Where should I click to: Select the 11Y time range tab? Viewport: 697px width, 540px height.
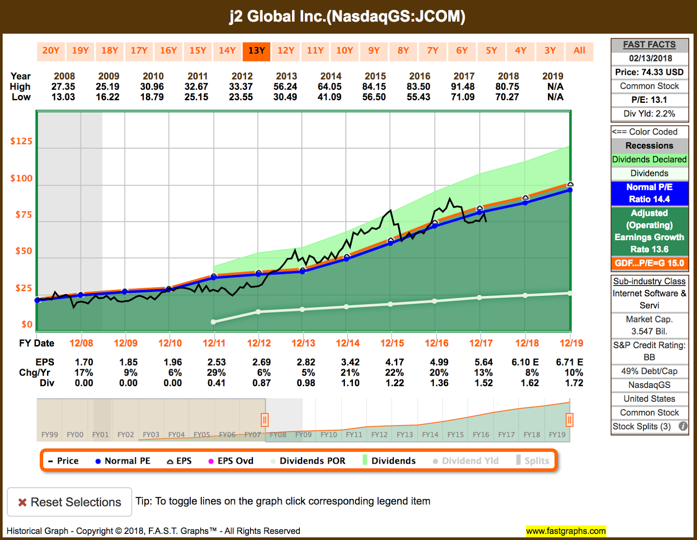[x=315, y=51]
